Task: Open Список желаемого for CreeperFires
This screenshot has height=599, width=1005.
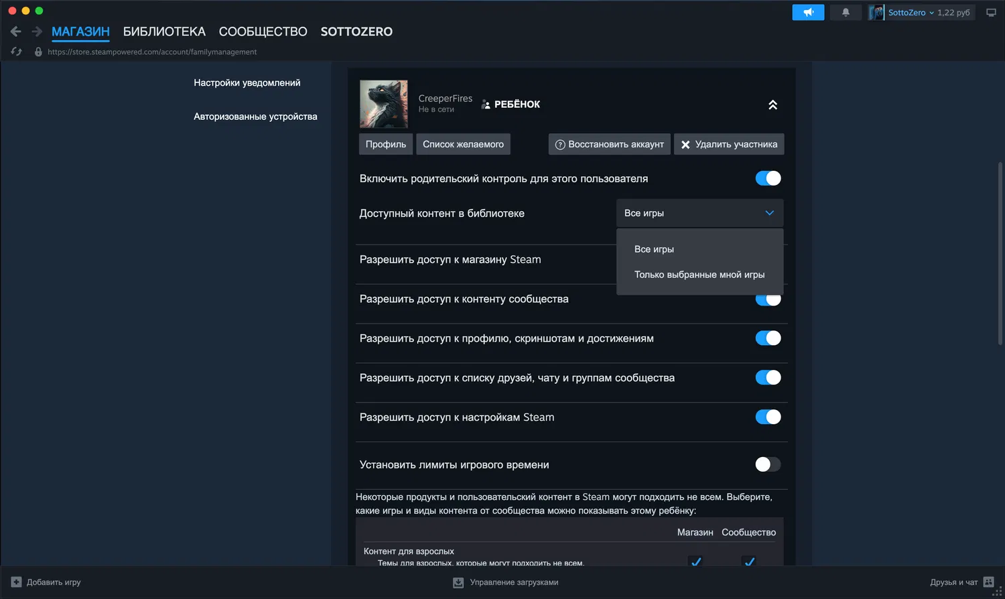Action: pyautogui.click(x=463, y=144)
